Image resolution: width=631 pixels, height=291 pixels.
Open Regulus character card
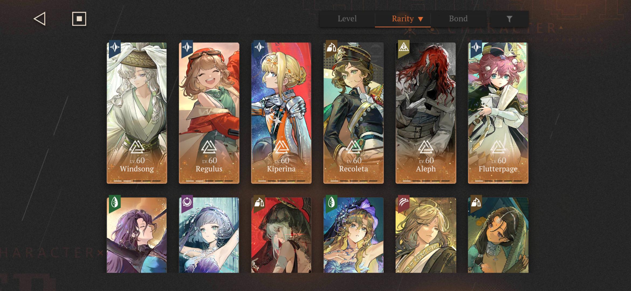[x=209, y=113]
